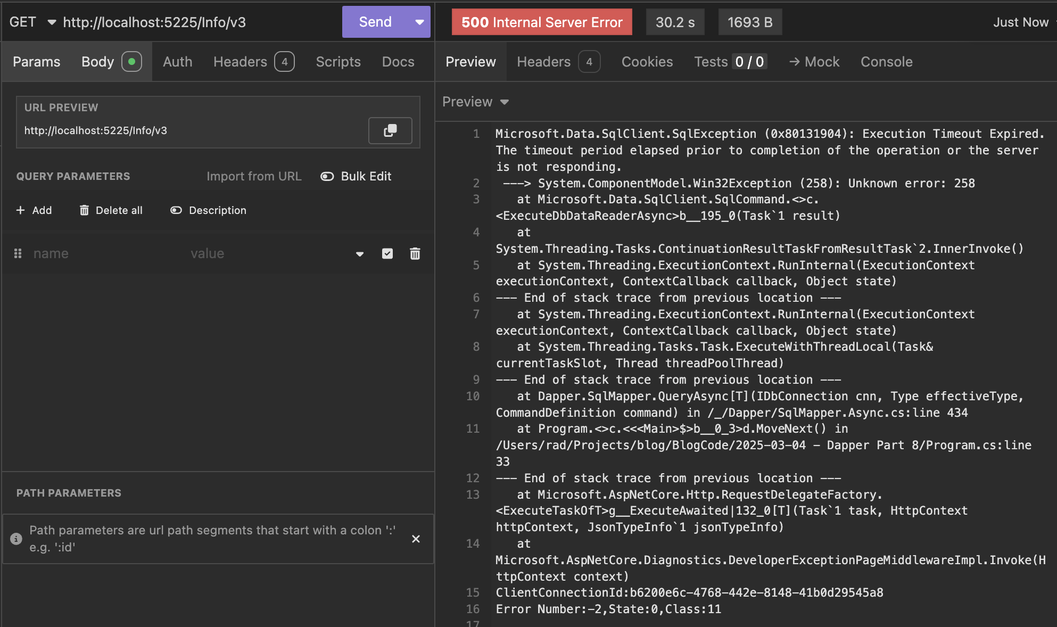Copy the URL preview with the copy icon
Viewport: 1057px width, 627px height.
point(390,130)
